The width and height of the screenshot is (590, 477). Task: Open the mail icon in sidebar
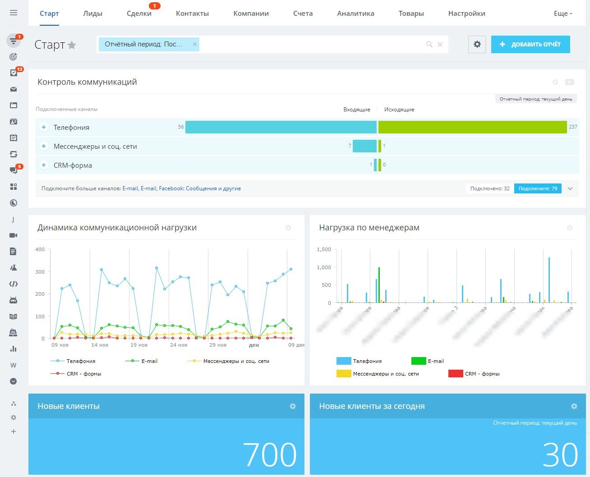(x=14, y=89)
